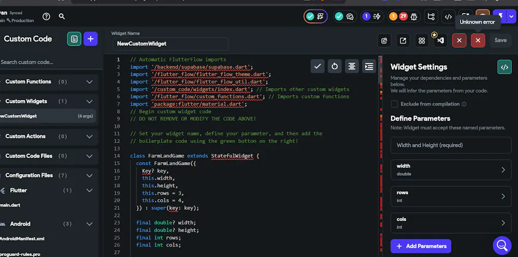The height and width of the screenshot is (257, 518).
Task: Open main.dart file
Action: (10, 205)
